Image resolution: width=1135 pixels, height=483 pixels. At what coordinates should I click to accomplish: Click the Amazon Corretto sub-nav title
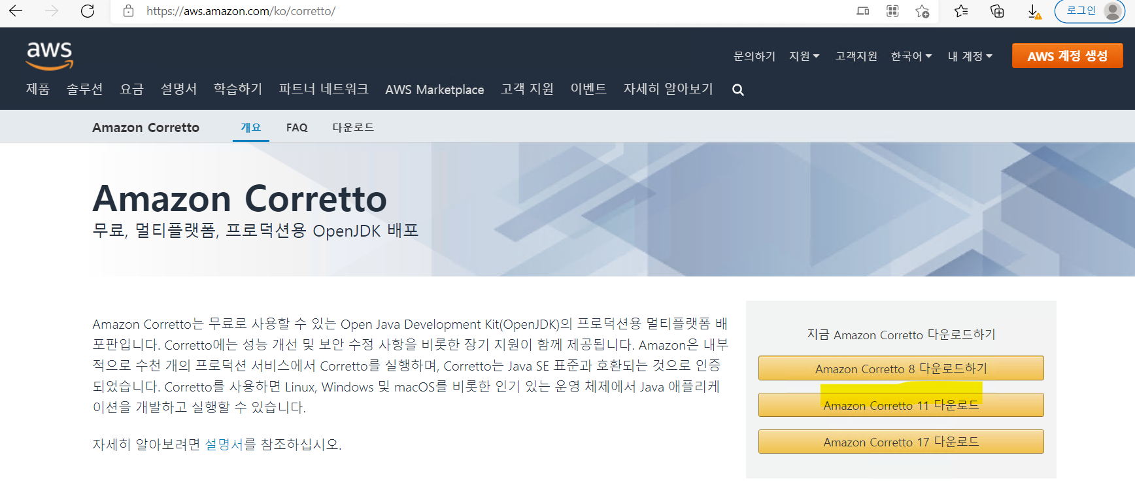click(x=146, y=127)
